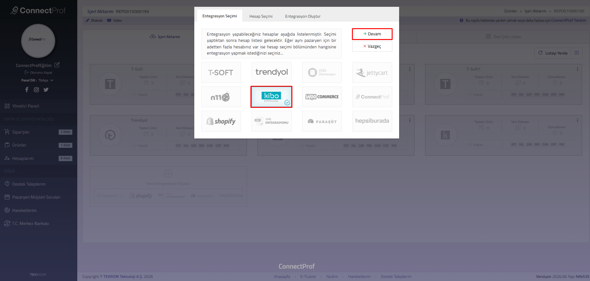This screenshot has height=281, width=590.
Task: Open options menu on the k-logo card
Action: (x=577, y=120)
